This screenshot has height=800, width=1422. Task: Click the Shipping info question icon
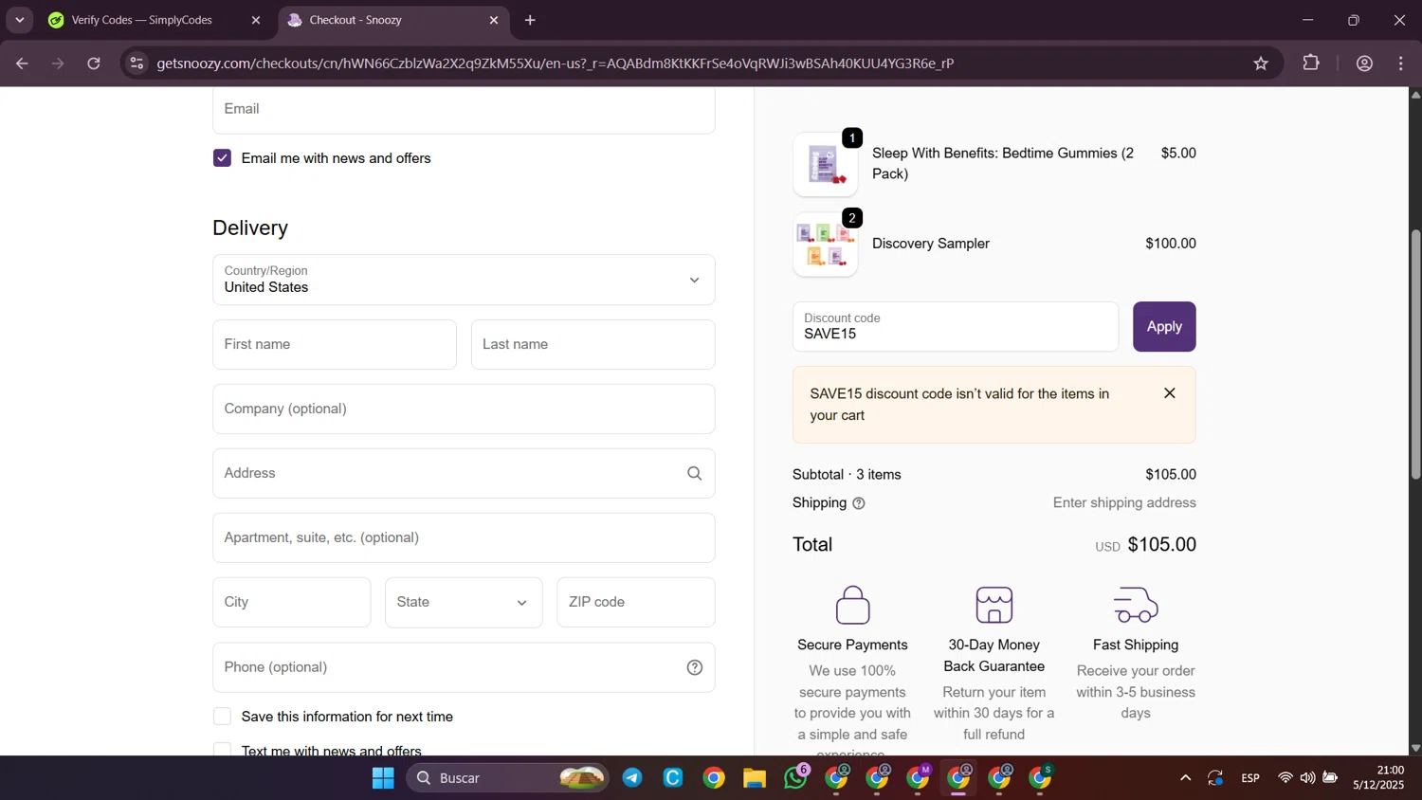click(859, 503)
